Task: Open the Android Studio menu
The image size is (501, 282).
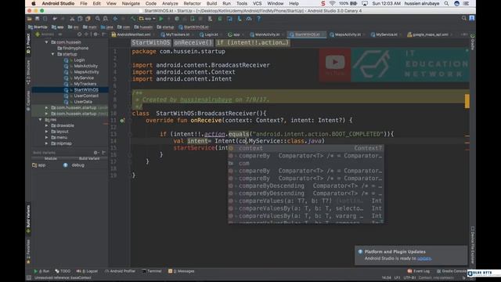Action: coord(58,3)
